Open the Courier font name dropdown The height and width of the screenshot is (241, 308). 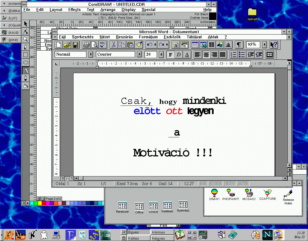tap(139, 55)
